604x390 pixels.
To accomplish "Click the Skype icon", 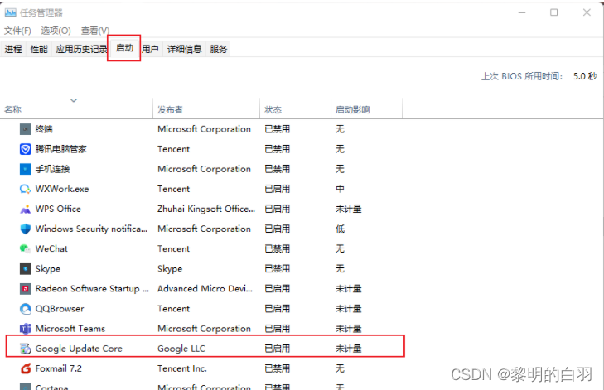I will [25, 269].
